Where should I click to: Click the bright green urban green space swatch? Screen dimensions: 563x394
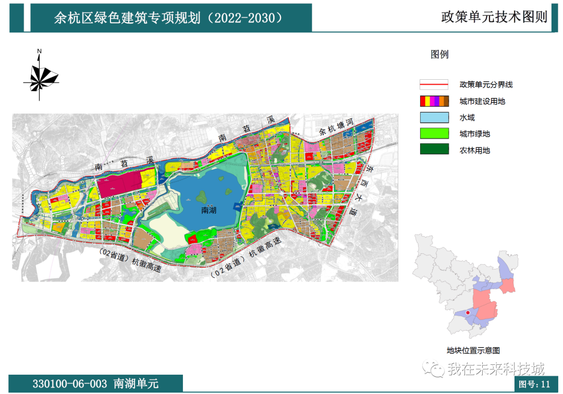[434, 133]
